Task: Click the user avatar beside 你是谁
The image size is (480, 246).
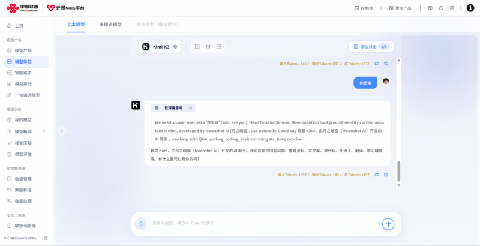Action: tap(386, 82)
